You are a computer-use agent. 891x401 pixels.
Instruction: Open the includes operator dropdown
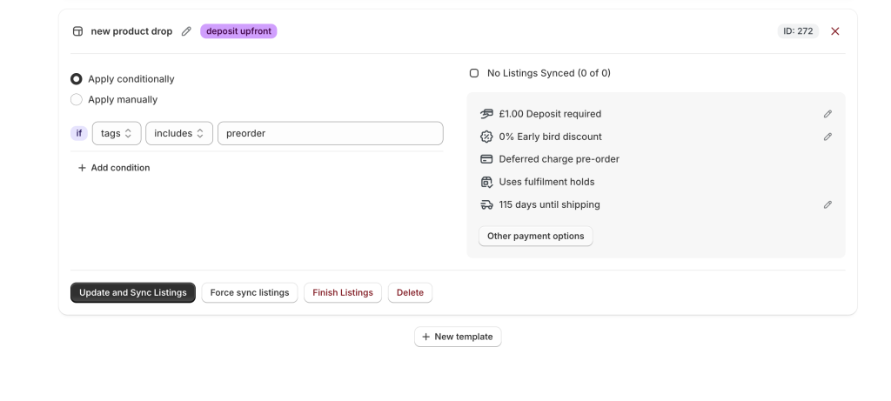(x=179, y=133)
